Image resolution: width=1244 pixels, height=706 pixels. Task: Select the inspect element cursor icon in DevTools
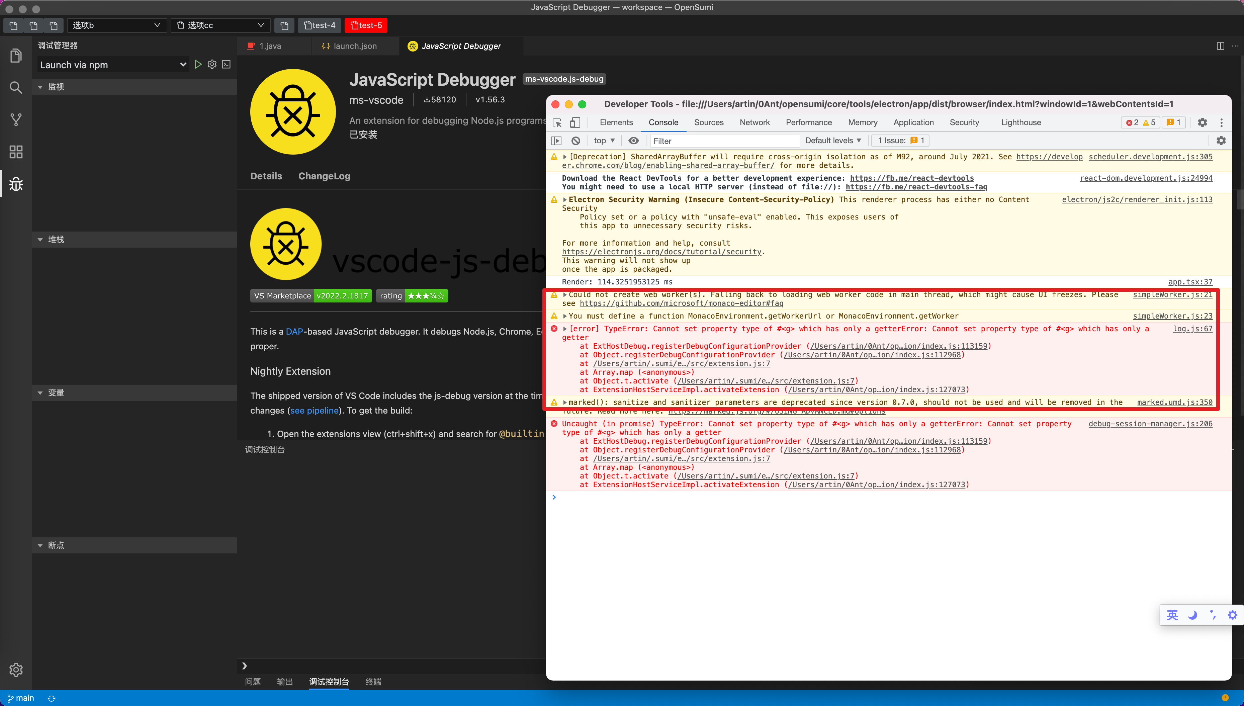coord(556,123)
